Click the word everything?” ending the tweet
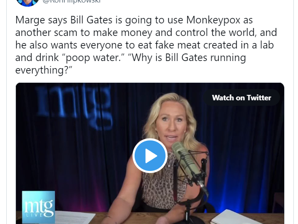The width and height of the screenshot is (298, 224). tap(44, 70)
